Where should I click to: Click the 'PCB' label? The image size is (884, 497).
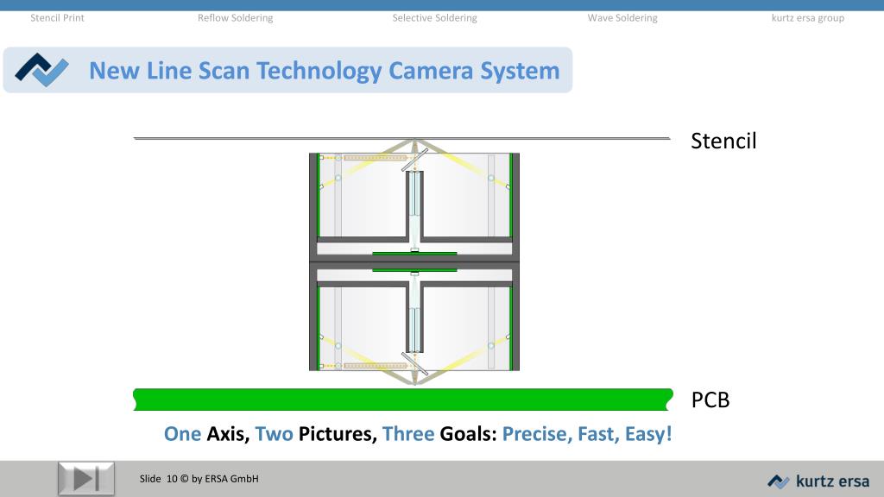710,400
